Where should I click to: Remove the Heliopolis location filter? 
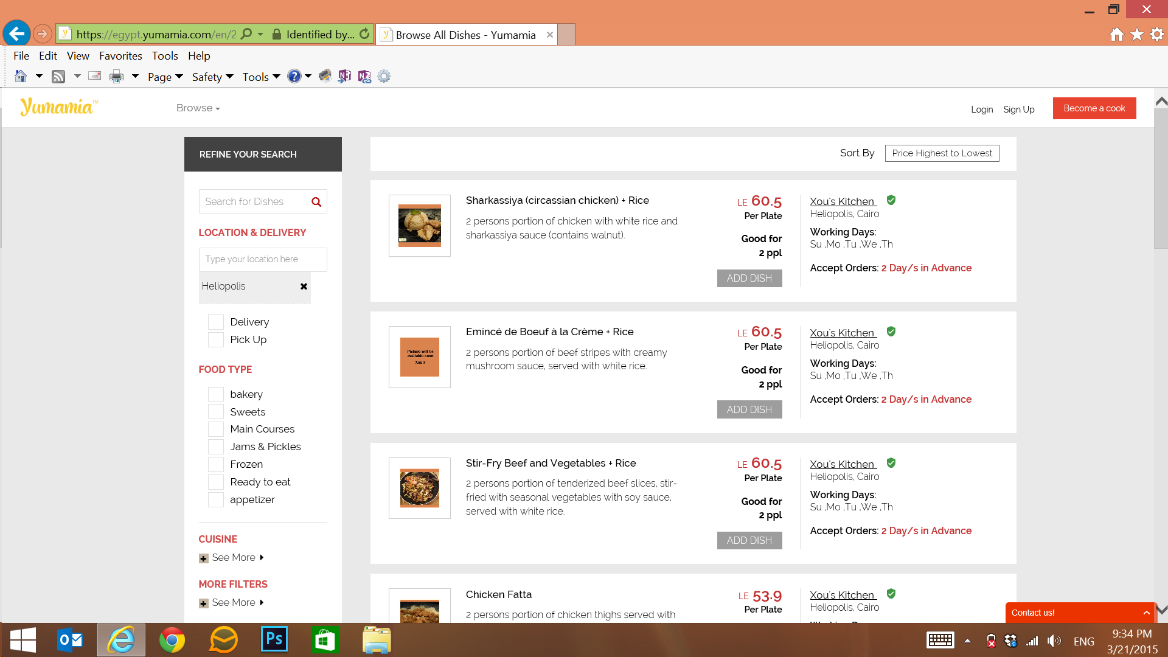point(304,287)
